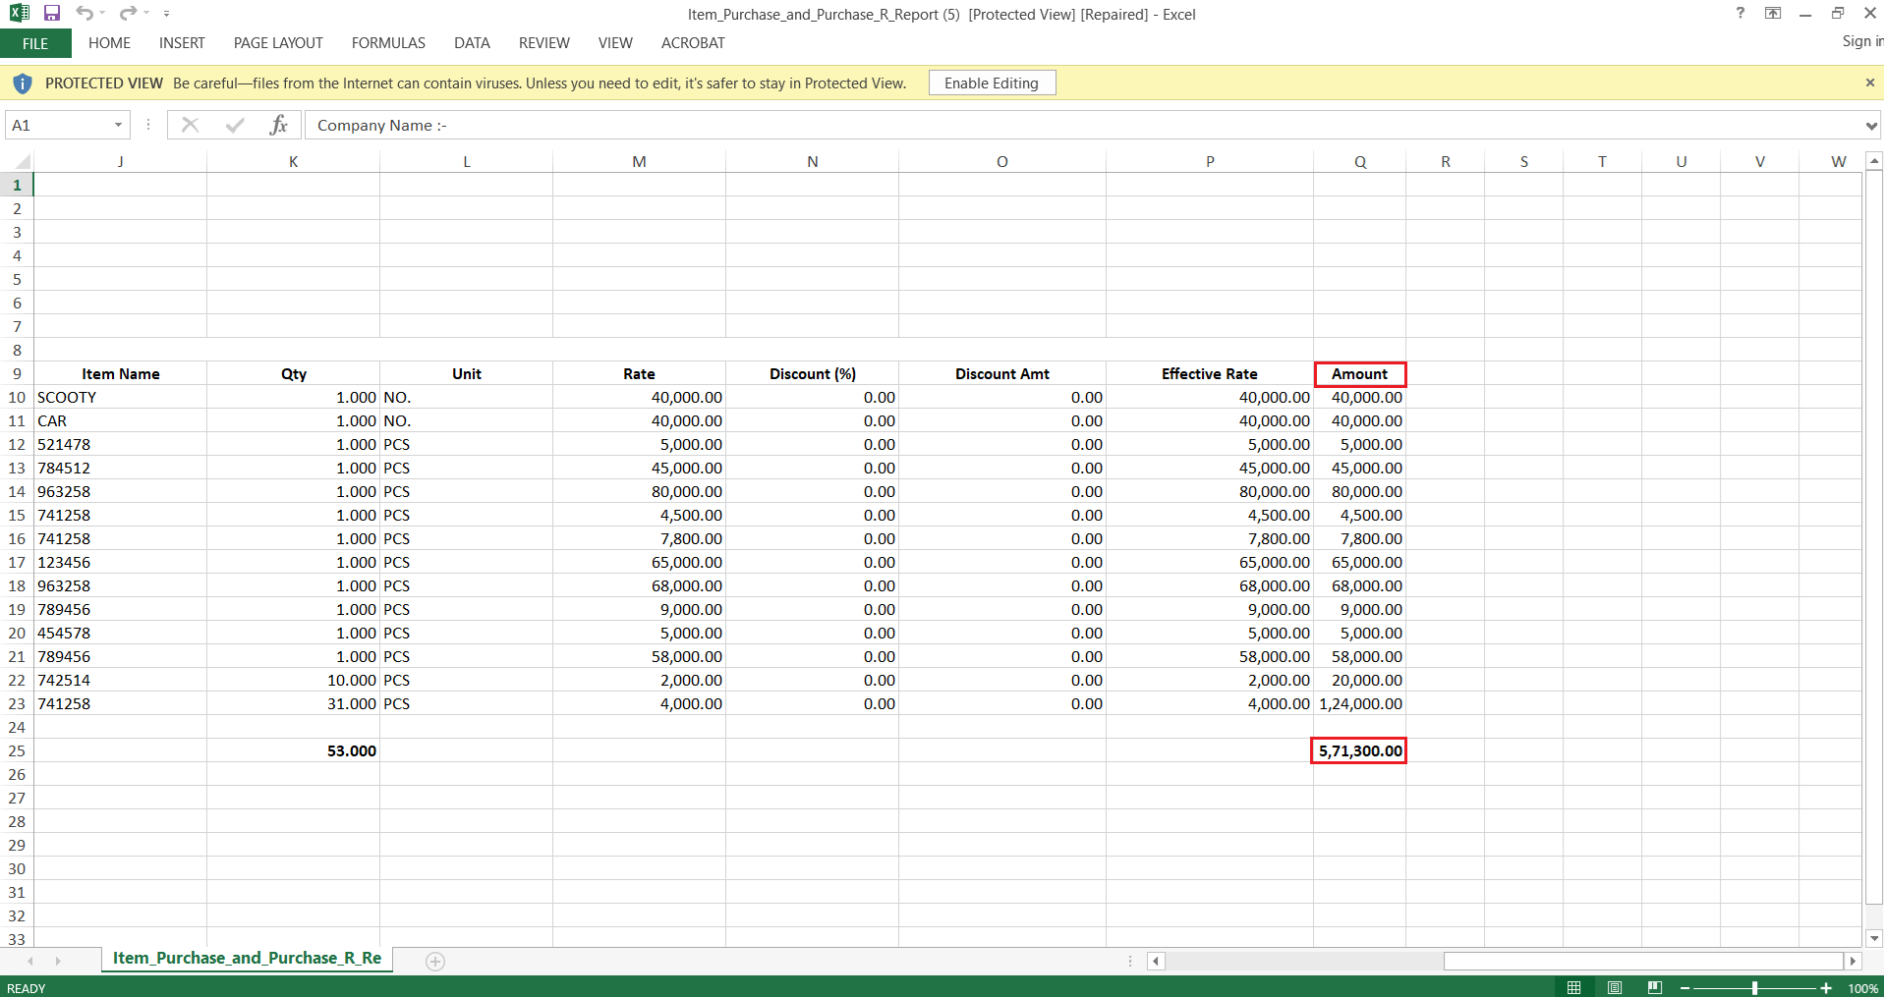Select column Q header
Viewport: 1884px width, 997px height.
1359,162
